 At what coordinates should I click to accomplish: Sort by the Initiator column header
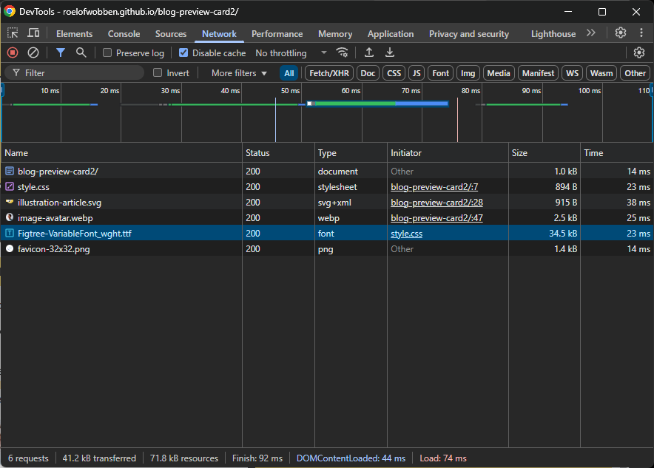[448, 153]
